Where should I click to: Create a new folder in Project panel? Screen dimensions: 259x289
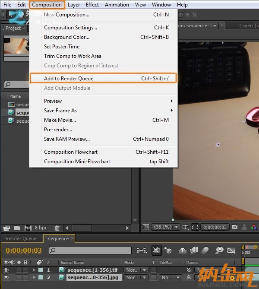point(17,228)
